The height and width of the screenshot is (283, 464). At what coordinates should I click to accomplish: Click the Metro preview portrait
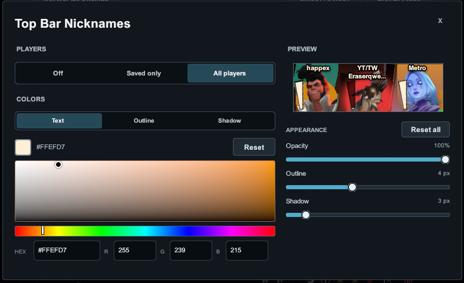[x=420, y=88]
